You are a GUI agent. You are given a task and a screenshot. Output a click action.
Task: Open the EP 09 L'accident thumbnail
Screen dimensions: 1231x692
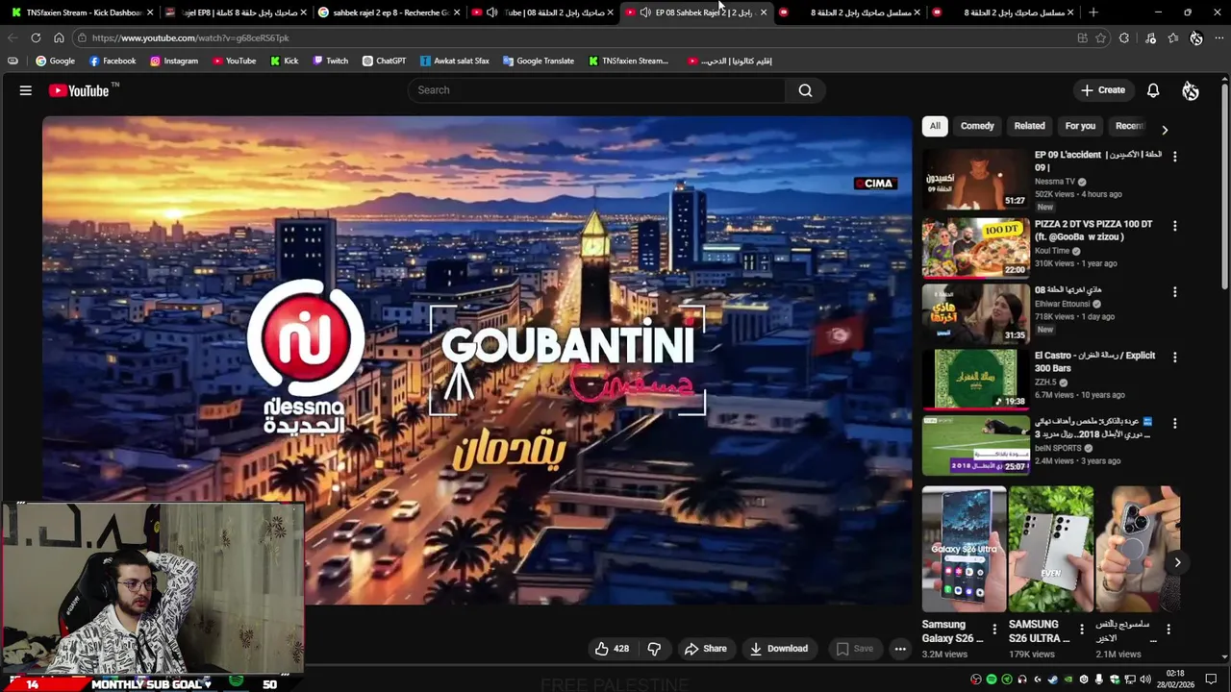point(975,179)
